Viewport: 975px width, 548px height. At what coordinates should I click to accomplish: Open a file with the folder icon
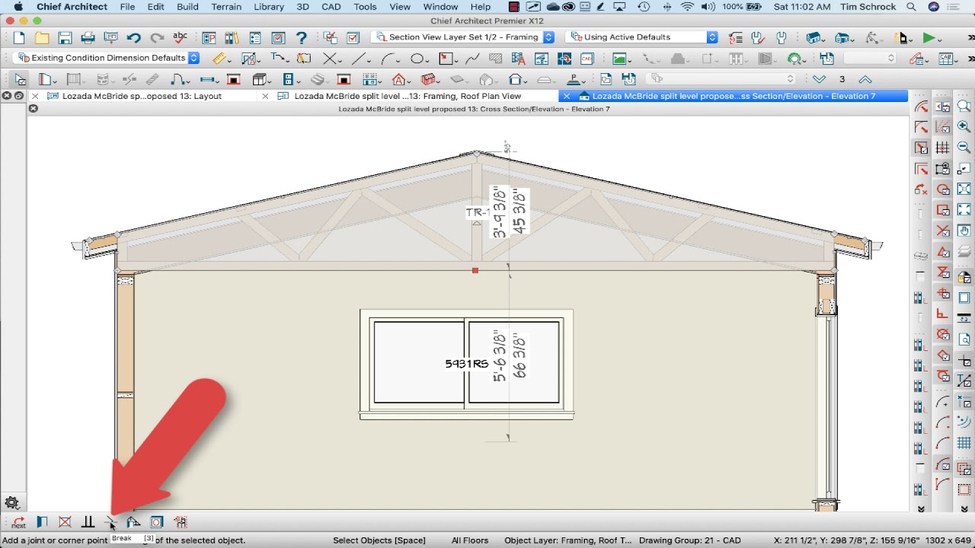(x=42, y=38)
